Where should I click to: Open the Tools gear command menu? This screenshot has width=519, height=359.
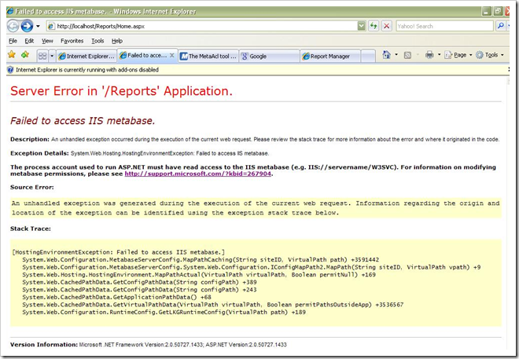[490, 55]
